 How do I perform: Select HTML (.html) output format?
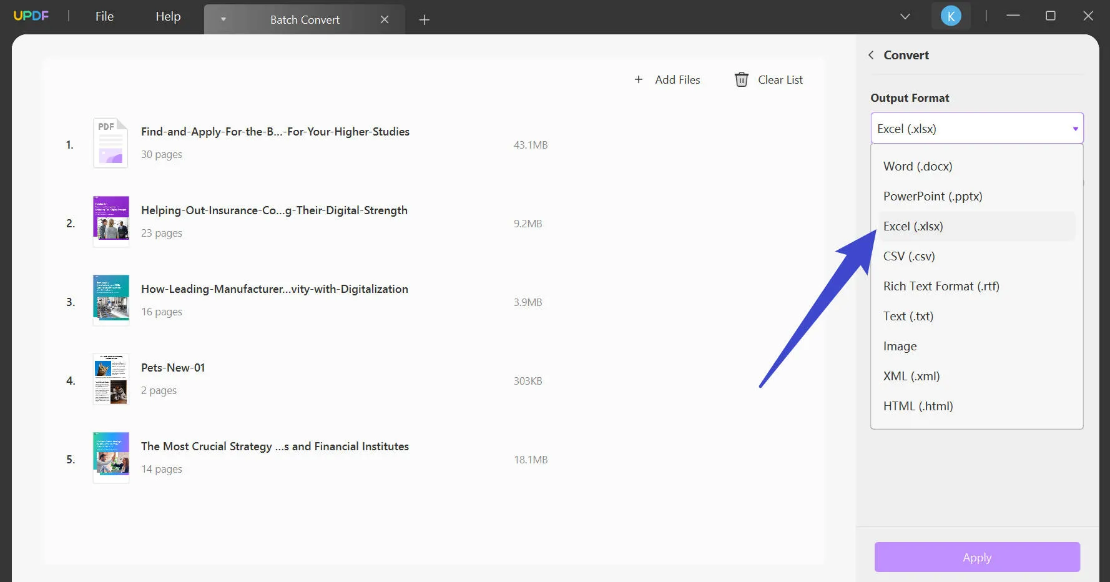[x=918, y=406]
